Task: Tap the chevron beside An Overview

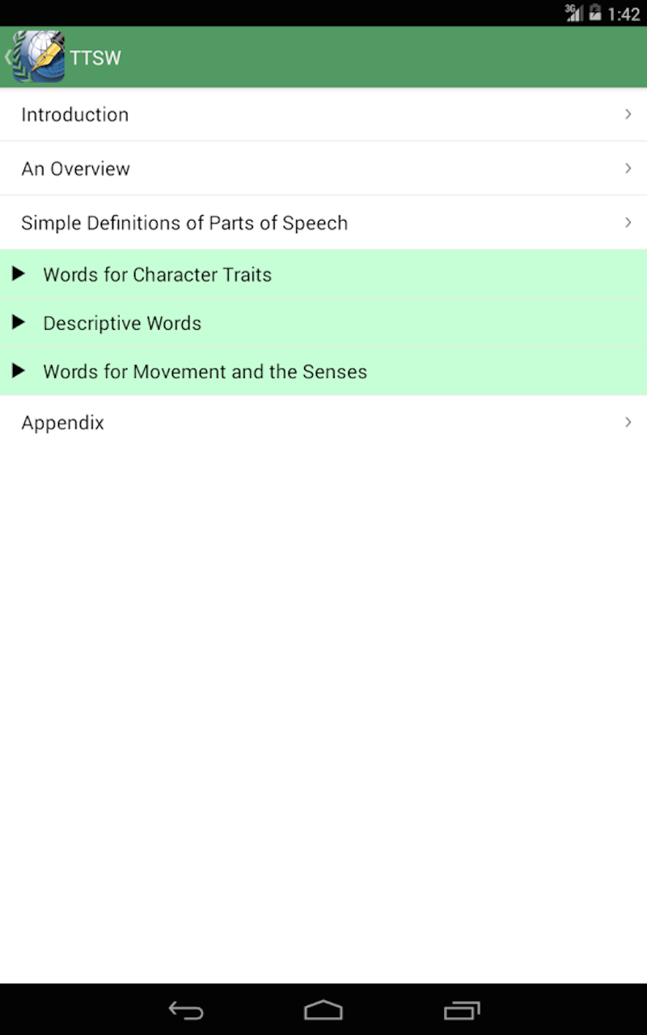Action: (x=628, y=168)
